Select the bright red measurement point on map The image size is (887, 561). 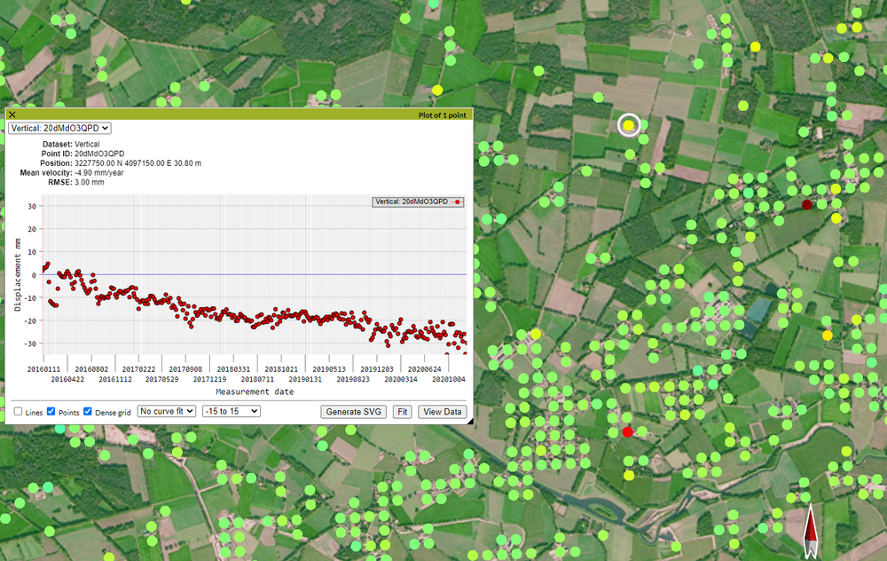[627, 432]
